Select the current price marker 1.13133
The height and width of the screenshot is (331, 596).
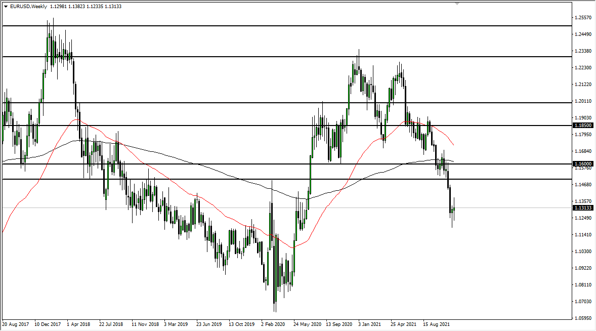582,207
